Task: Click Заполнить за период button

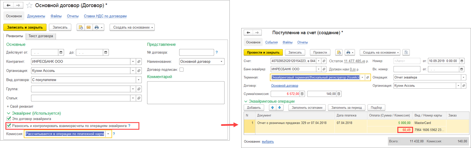Action: coord(346,108)
